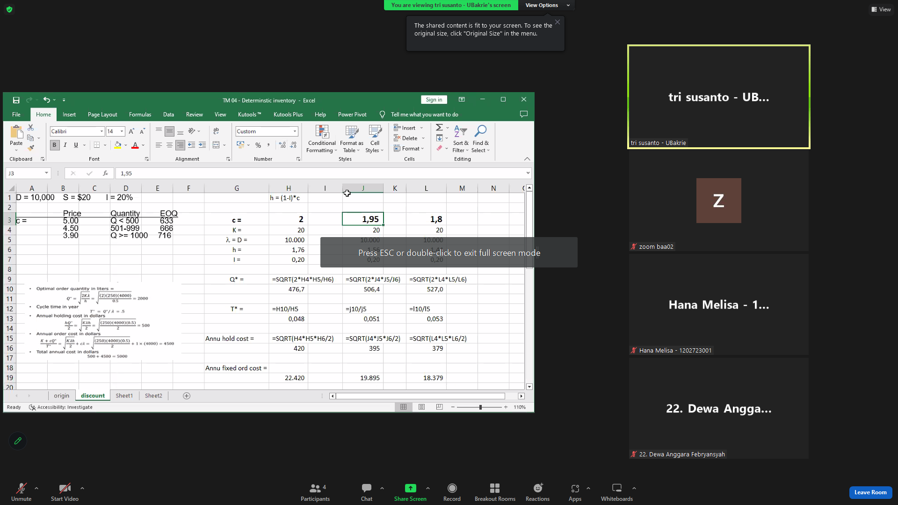This screenshot has height=505, width=898.
Task: Click Share Screen button
Action: coord(410,492)
